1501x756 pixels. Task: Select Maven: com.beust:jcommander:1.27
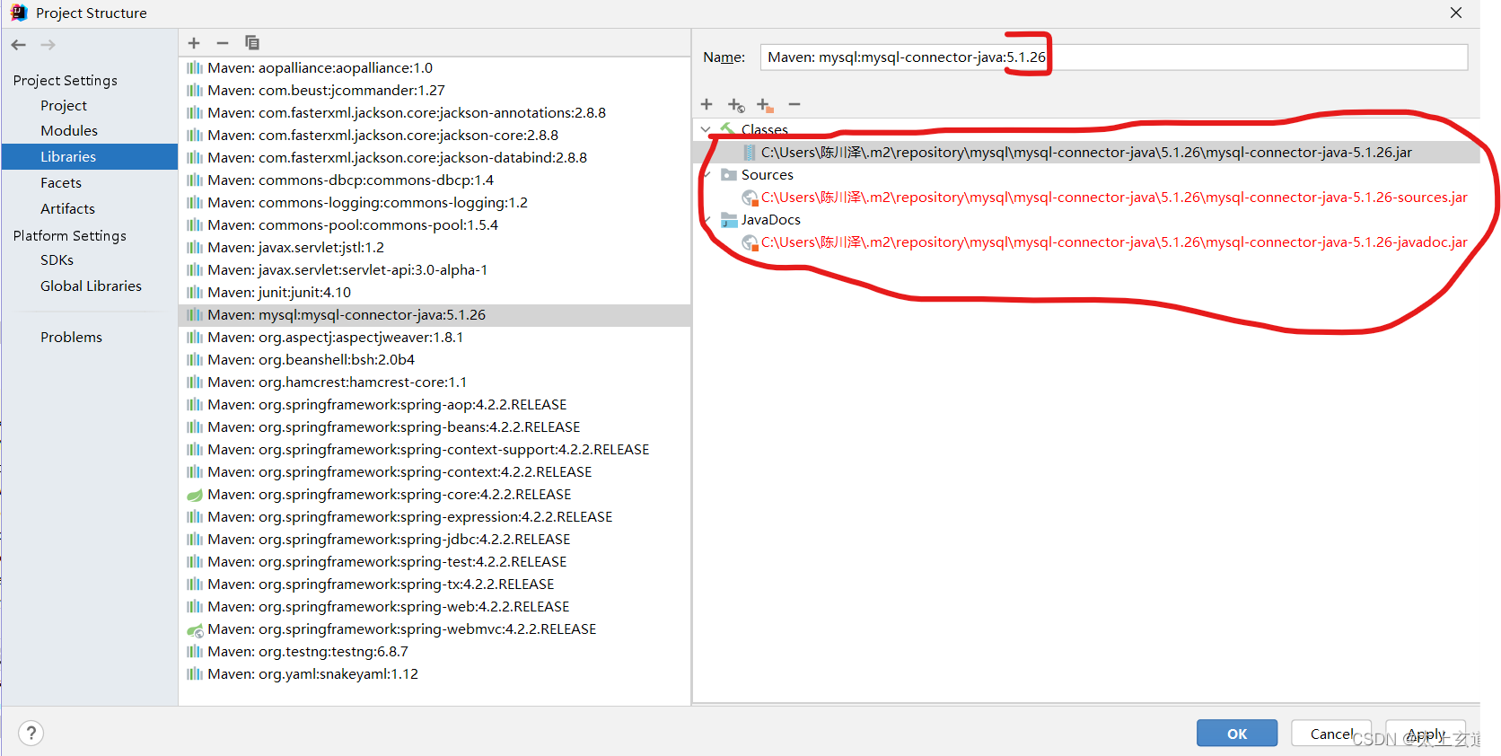(326, 91)
